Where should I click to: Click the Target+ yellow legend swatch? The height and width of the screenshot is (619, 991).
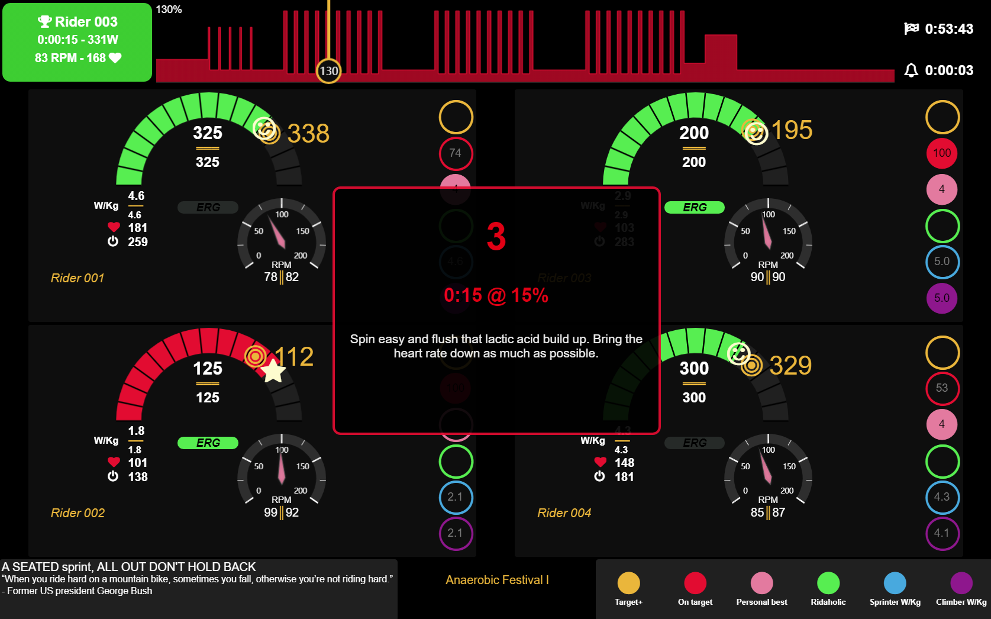(x=628, y=583)
